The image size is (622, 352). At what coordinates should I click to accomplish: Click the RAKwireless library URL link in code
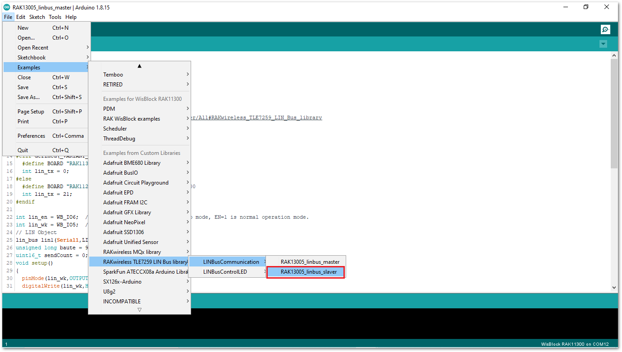(x=256, y=117)
